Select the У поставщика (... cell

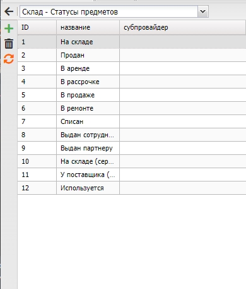[x=88, y=175]
